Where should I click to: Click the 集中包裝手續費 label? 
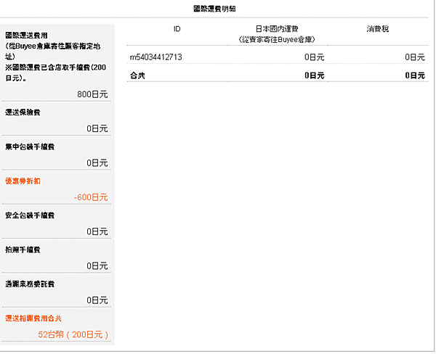pyautogui.click(x=29, y=147)
